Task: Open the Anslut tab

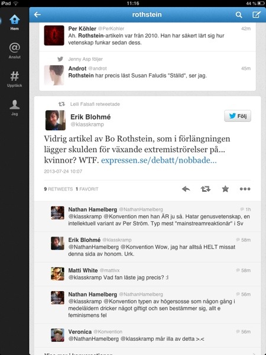Action: tap(14, 51)
